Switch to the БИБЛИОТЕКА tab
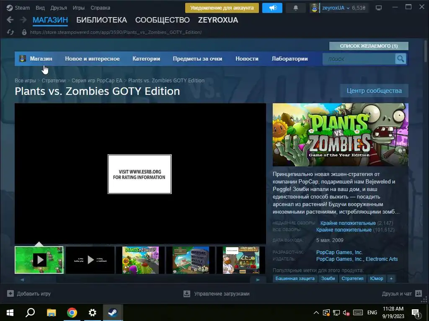429x321 pixels. [x=101, y=20]
